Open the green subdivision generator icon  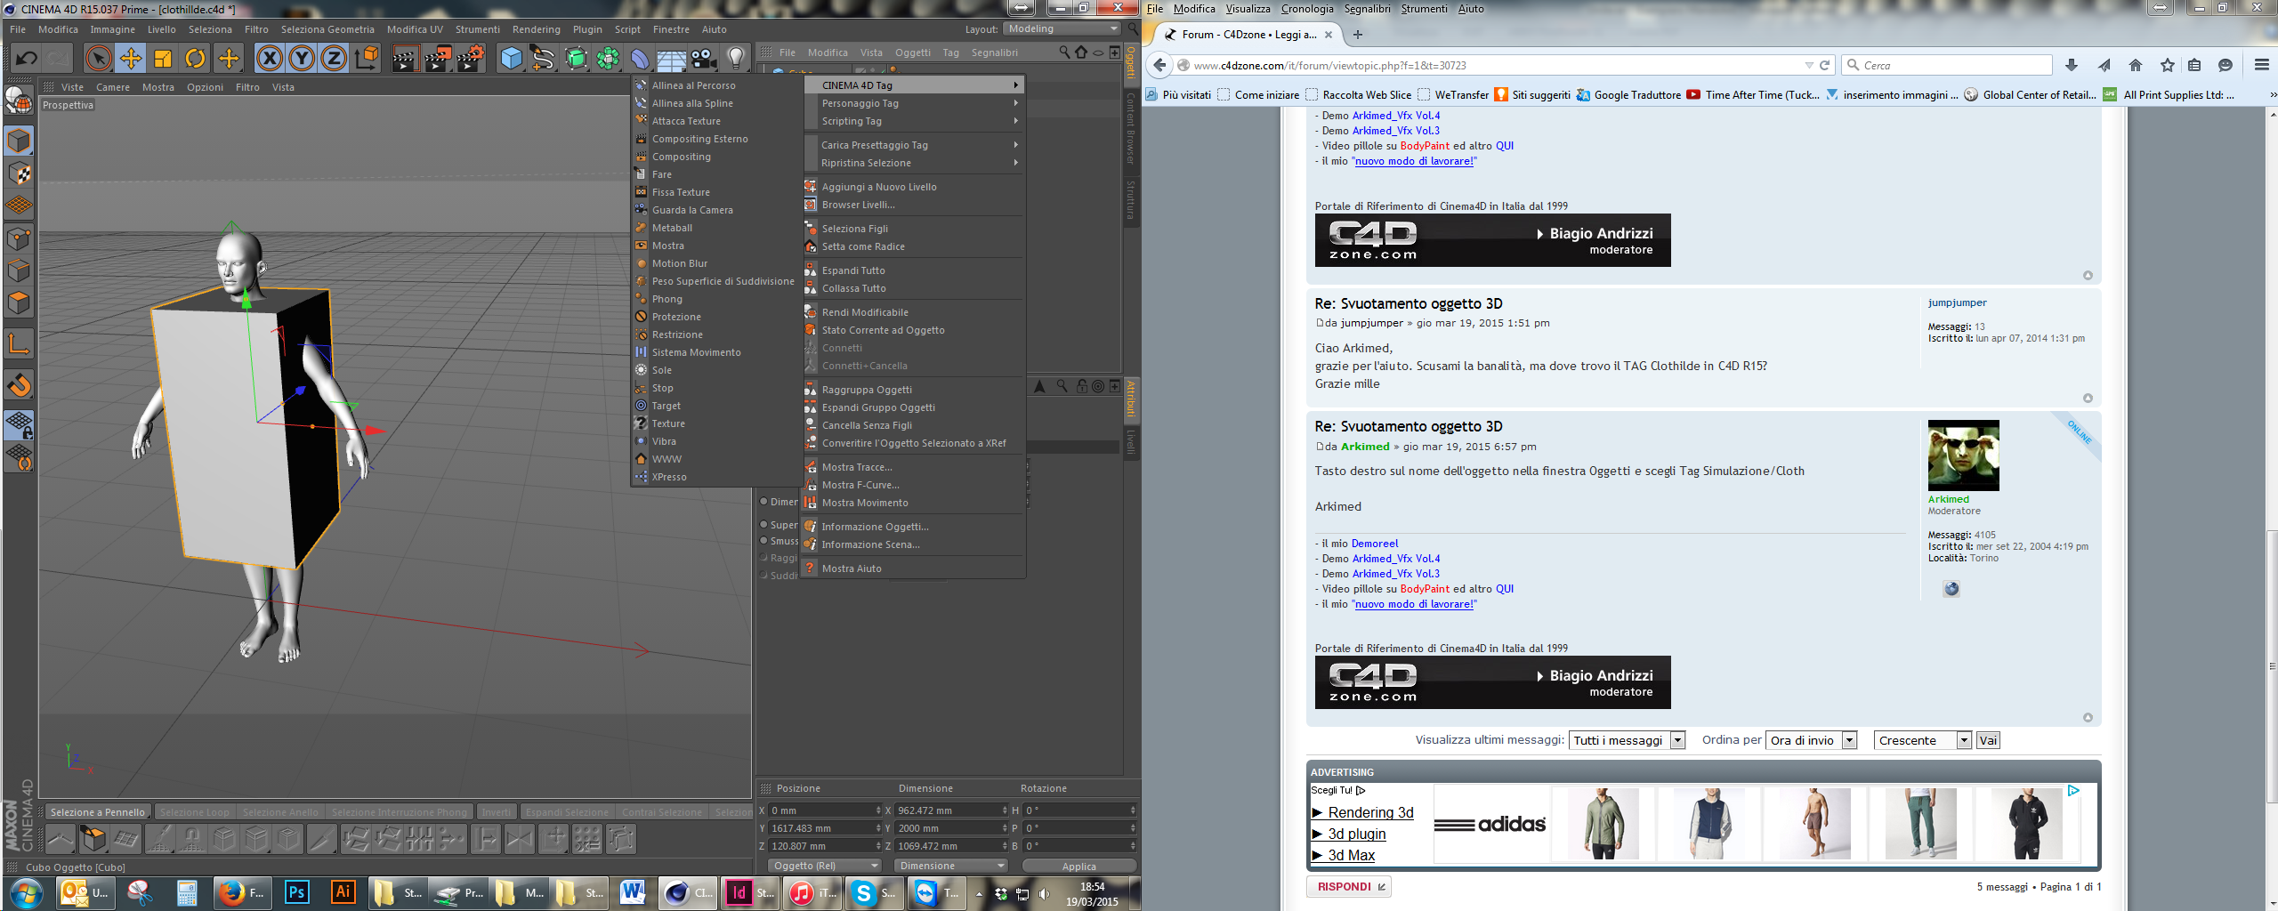576,59
